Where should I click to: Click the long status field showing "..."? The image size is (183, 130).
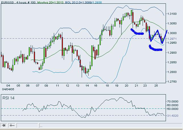[x=111, y=125]
